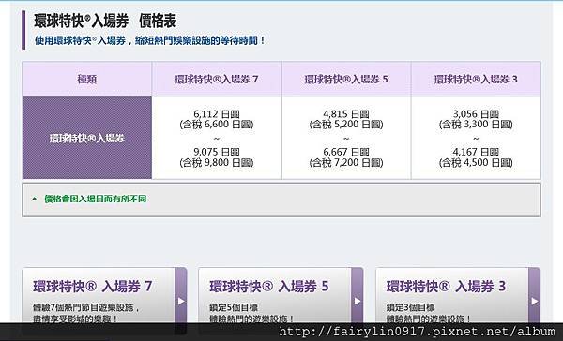
Task: Click 體驗7個熱門節目遊樂設施 description text
Action: click(x=86, y=307)
